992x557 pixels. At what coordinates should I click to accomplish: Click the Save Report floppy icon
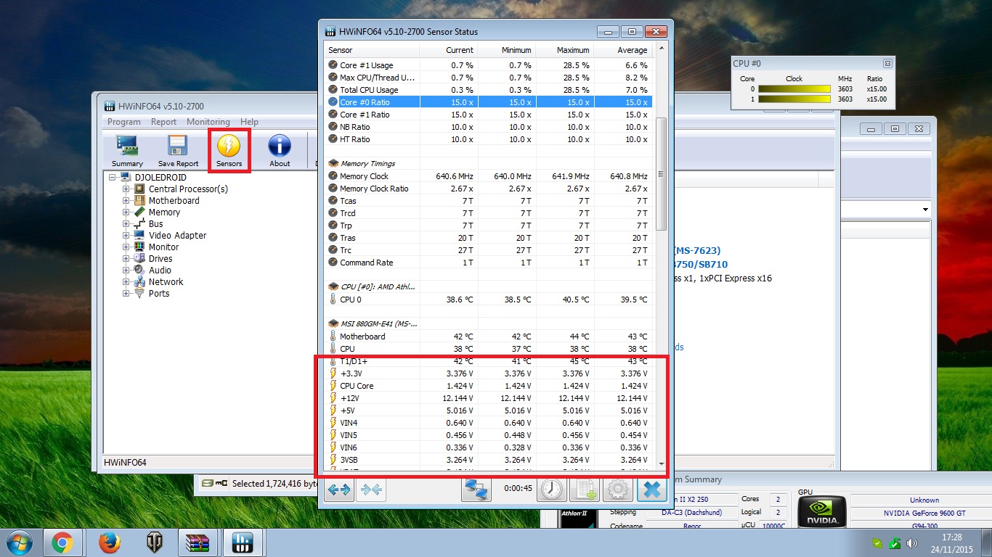pyautogui.click(x=178, y=151)
